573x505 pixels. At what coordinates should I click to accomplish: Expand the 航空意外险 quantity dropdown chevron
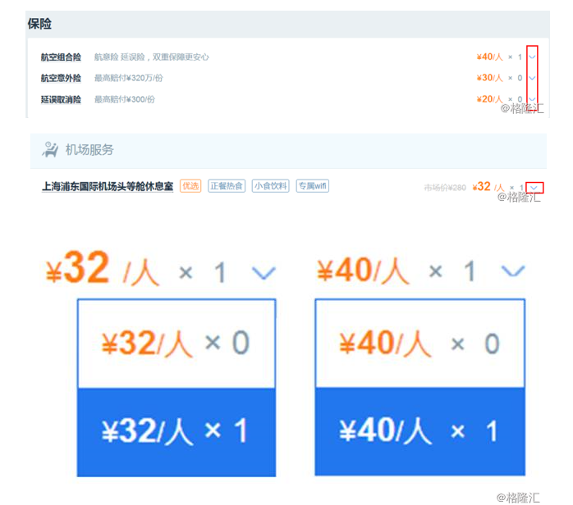(532, 78)
